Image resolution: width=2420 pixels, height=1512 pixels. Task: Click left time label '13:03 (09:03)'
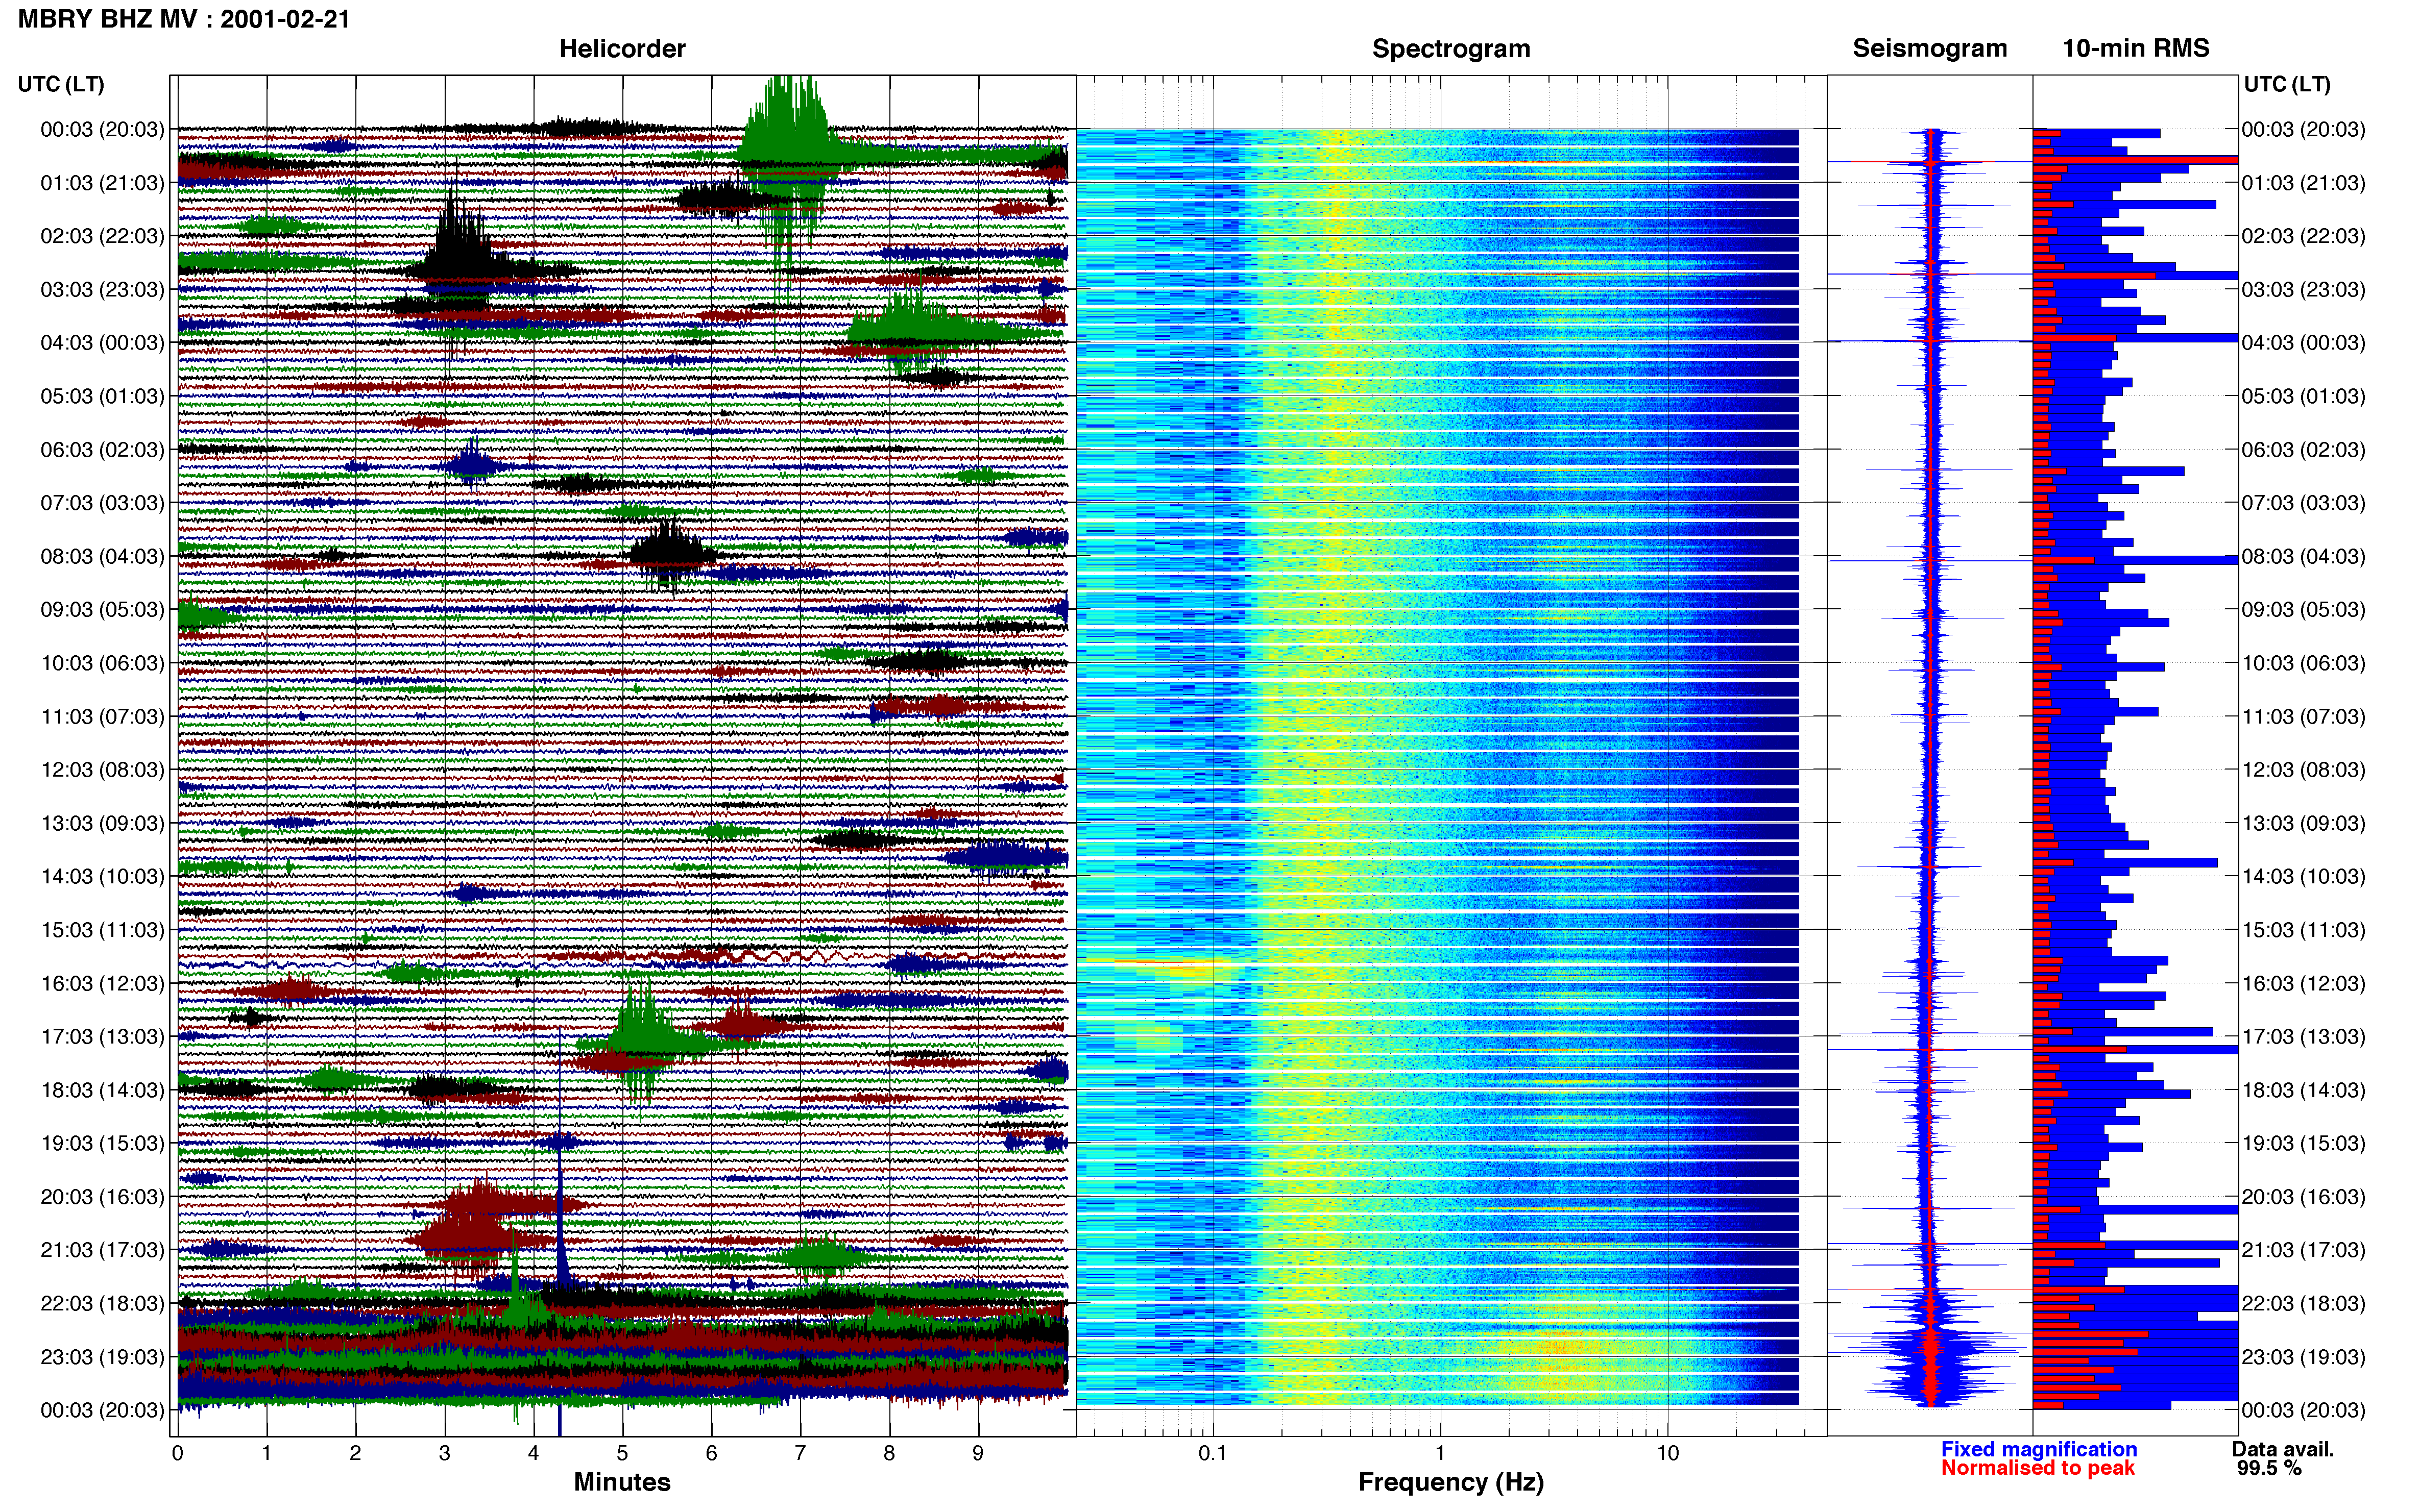102,823
